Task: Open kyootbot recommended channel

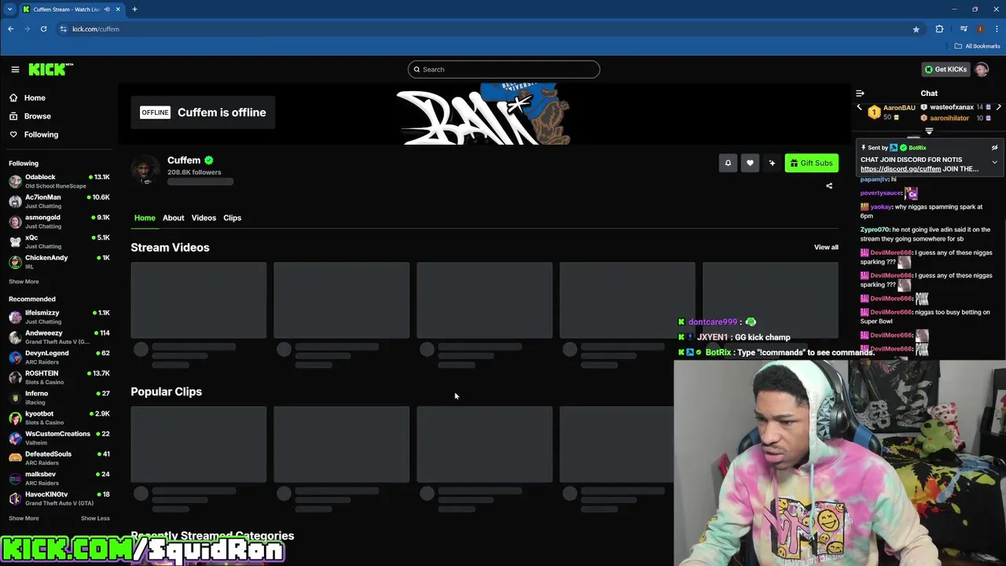Action: (x=59, y=417)
